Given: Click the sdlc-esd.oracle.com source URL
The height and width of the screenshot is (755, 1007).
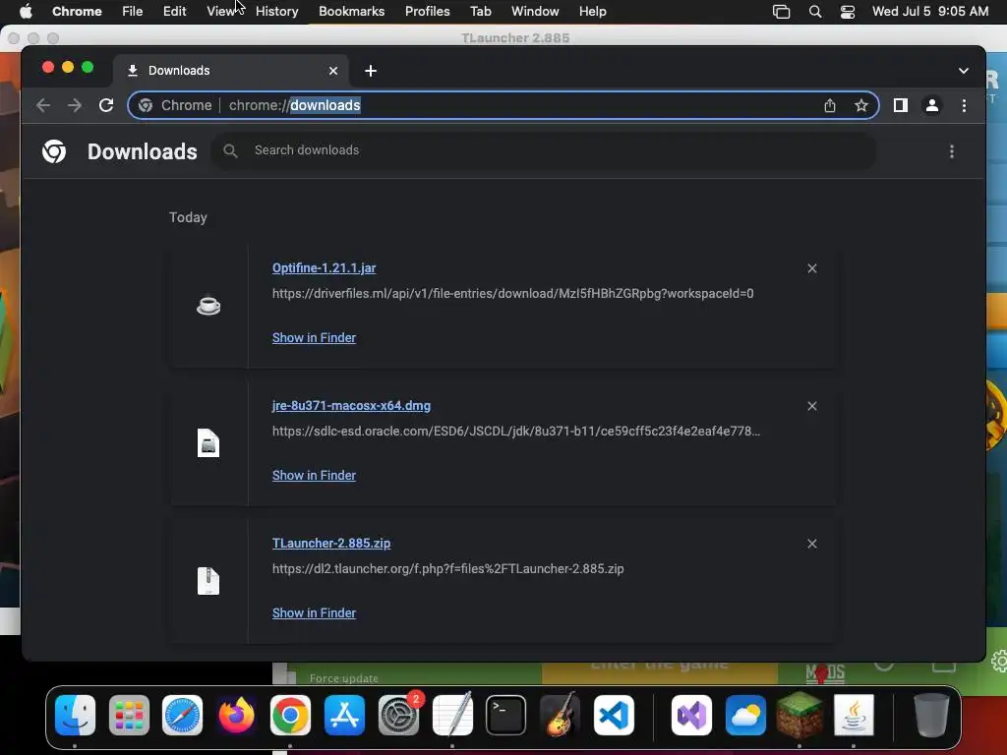Looking at the screenshot, I should point(515,431).
